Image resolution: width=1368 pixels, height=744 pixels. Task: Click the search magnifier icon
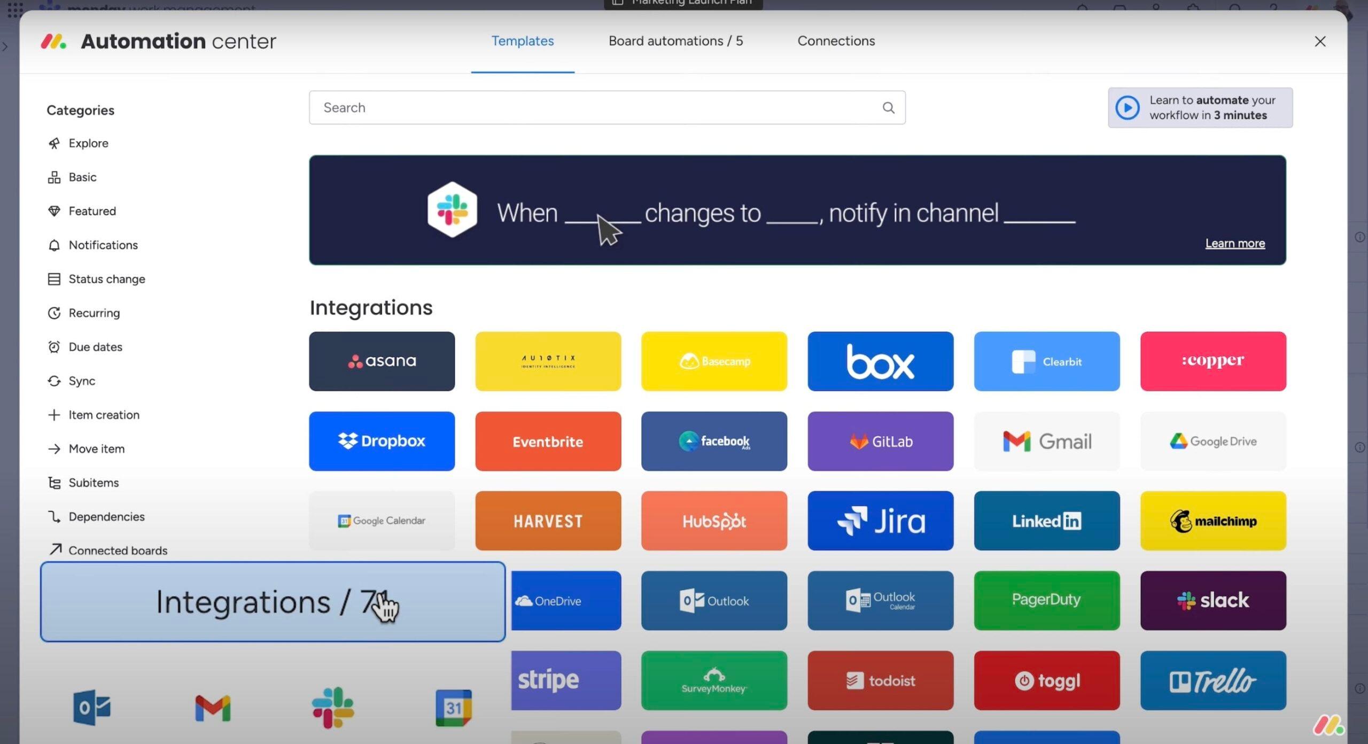[x=888, y=107]
